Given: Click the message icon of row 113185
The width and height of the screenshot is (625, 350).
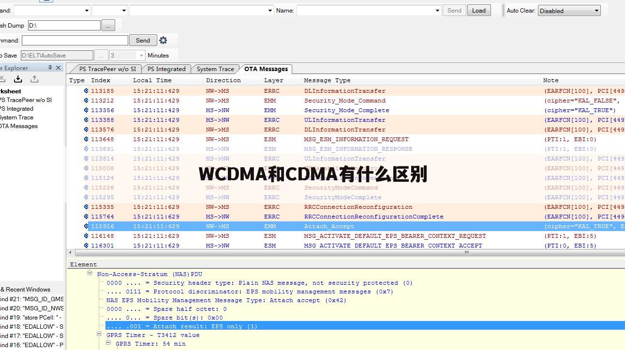Looking at the screenshot, I should click(86, 91).
